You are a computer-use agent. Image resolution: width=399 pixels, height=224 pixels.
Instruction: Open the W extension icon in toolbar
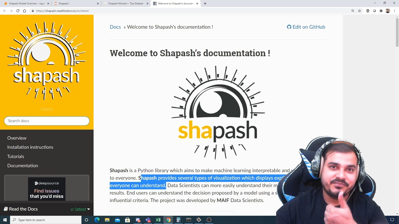click(368, 11)
